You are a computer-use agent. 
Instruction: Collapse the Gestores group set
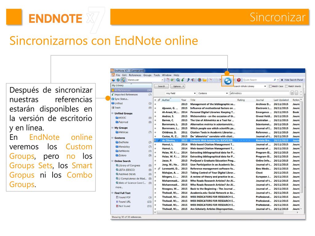tap(113, 138)
